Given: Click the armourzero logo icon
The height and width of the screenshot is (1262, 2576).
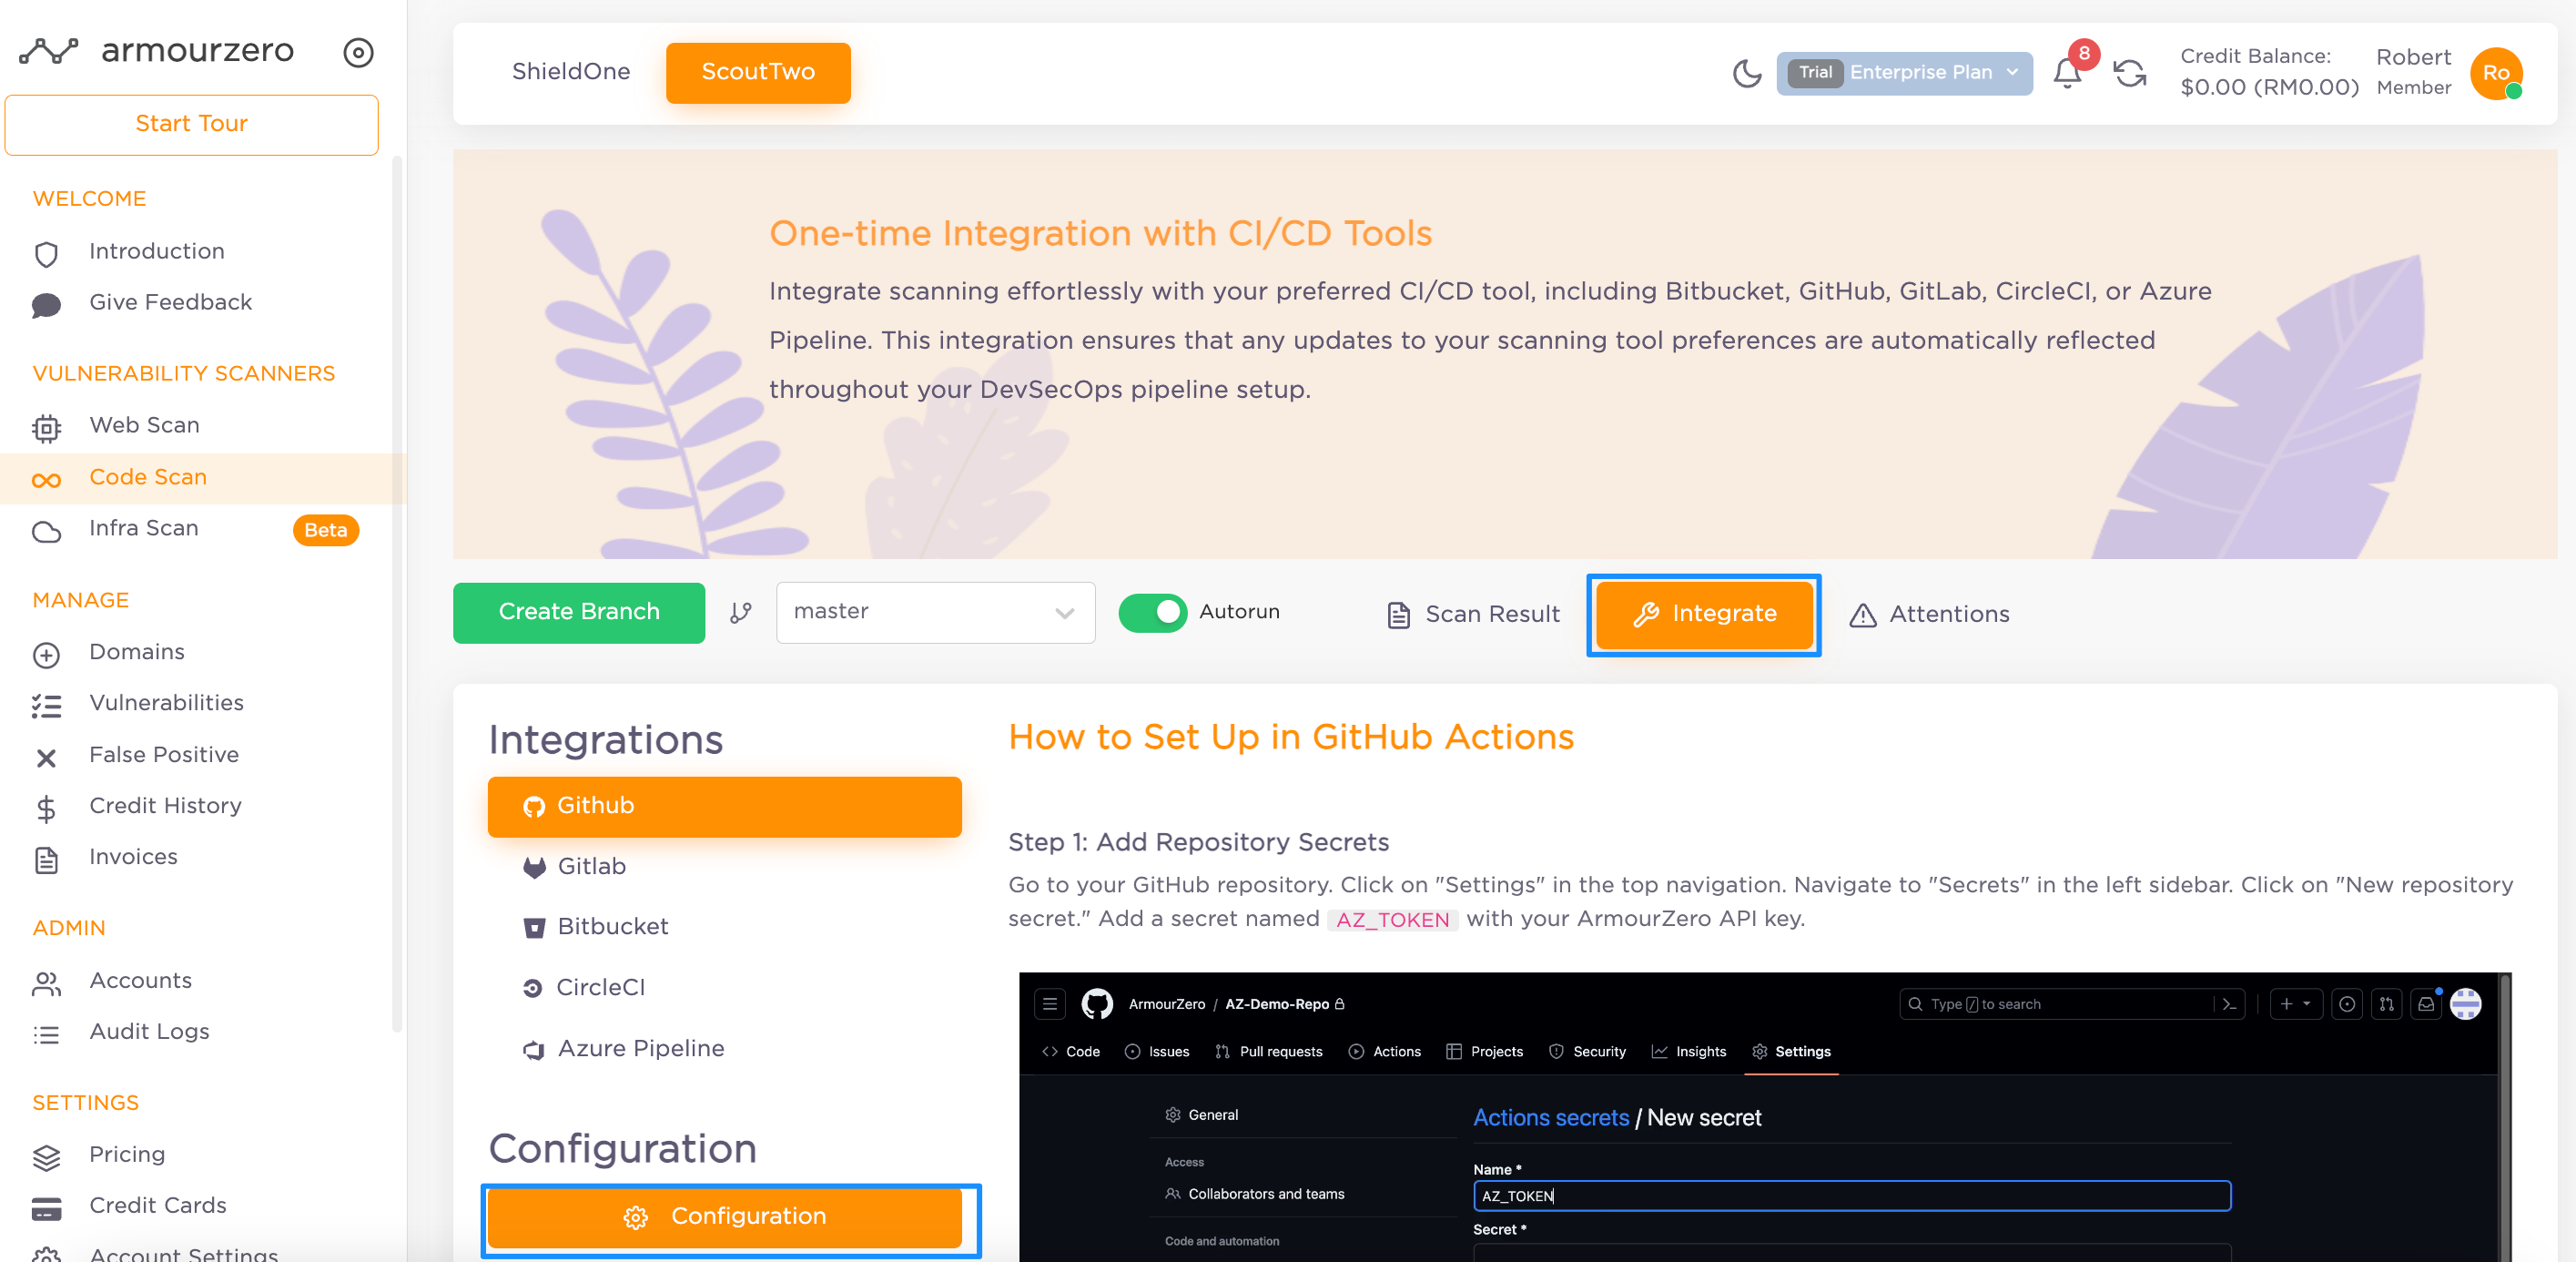Looking at the screenshot, I should coord(48,50).
